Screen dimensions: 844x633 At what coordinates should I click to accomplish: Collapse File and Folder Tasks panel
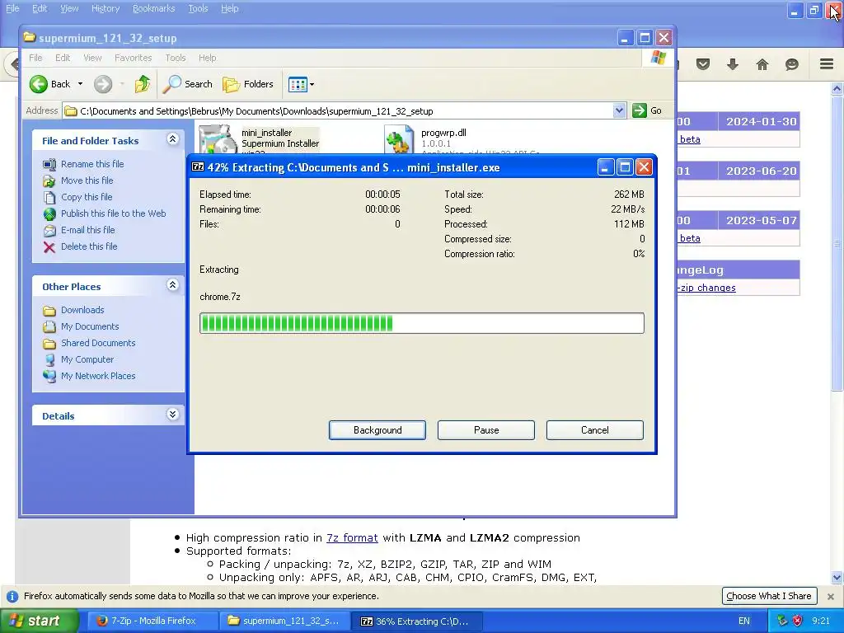[x=172, y=138]
